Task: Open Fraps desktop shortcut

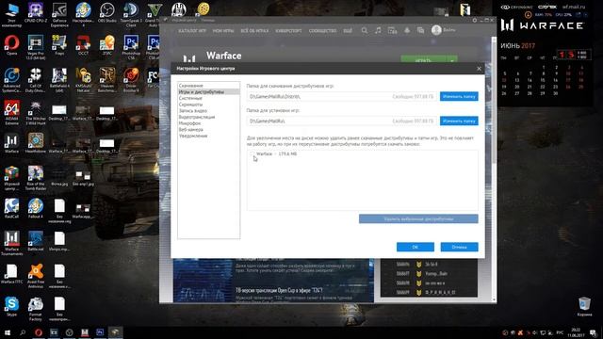Action: 59,45
